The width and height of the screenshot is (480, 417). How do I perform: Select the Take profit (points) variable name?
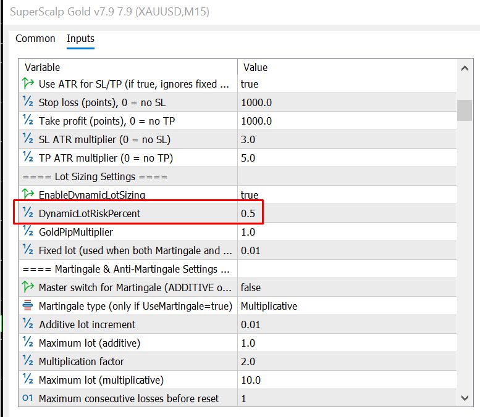106,121
